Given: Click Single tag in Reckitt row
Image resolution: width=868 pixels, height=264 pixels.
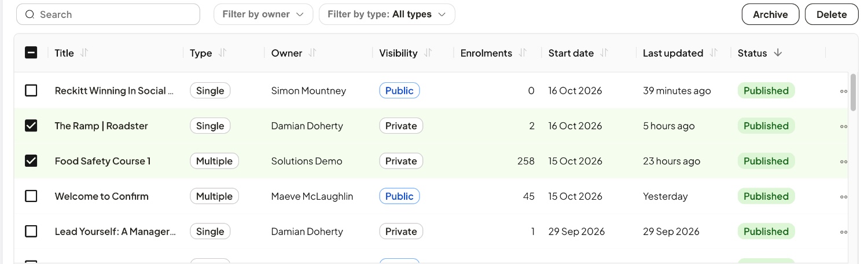Looking at the screenshot, I should (x=210, y=90).
